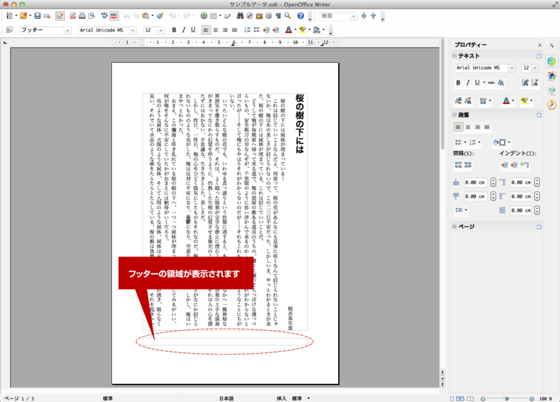Show Draw Functions pencil icon
Viewport: 560px width, 402px height.
click(227, 15)
